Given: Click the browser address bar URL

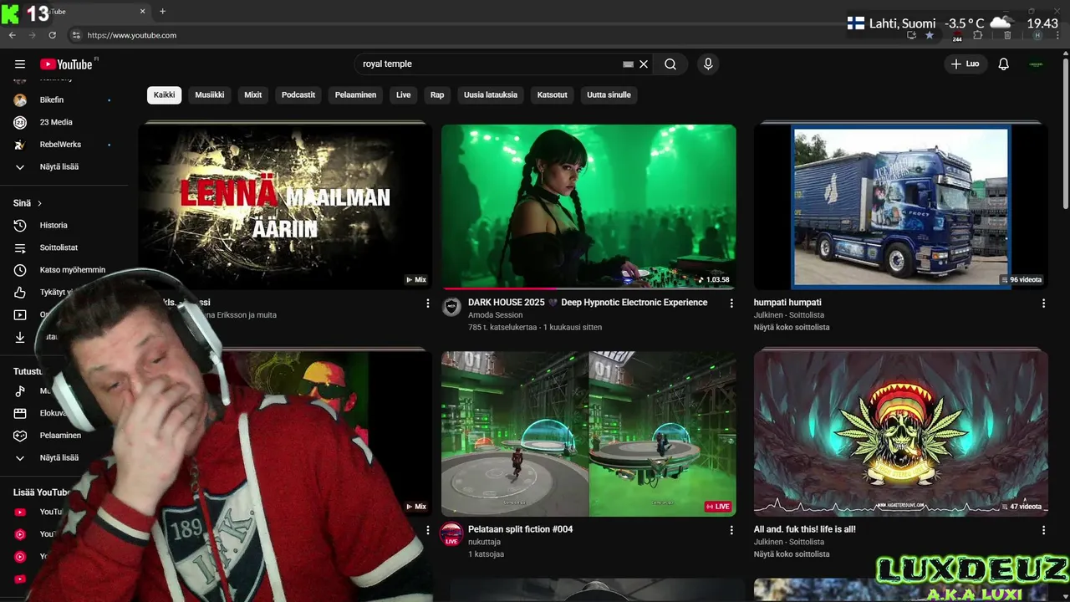Looking at the screenshot, I should tap(131, 35).
